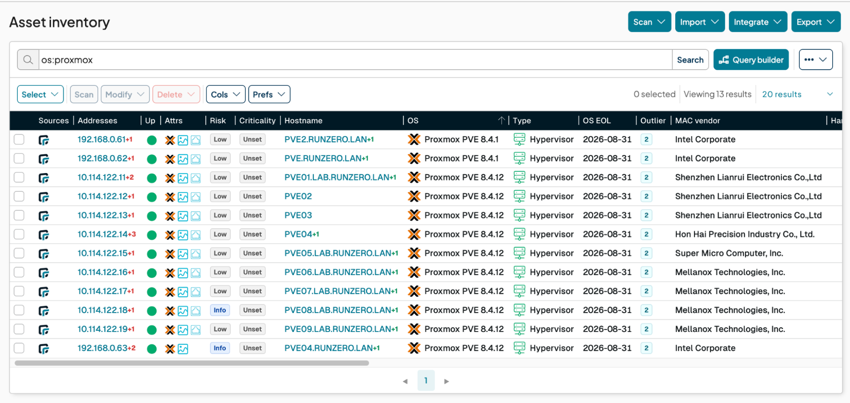Click Proxmox OS icon in PVE04.RUNZERO.LAN row
Image resolution: width=850 pixels, height=403 pixels.
[x=414, y=348]
